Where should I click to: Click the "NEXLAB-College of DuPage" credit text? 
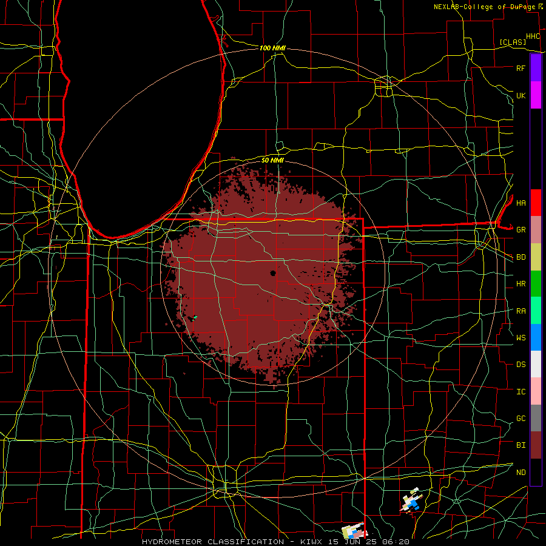(x=485, y=7)
